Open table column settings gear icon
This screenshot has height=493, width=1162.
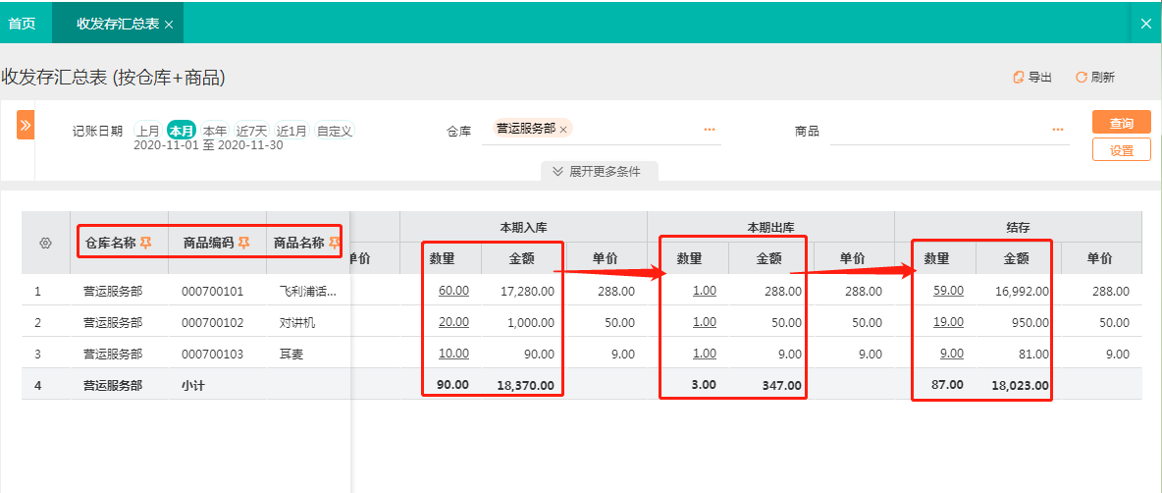click(45, 244)
